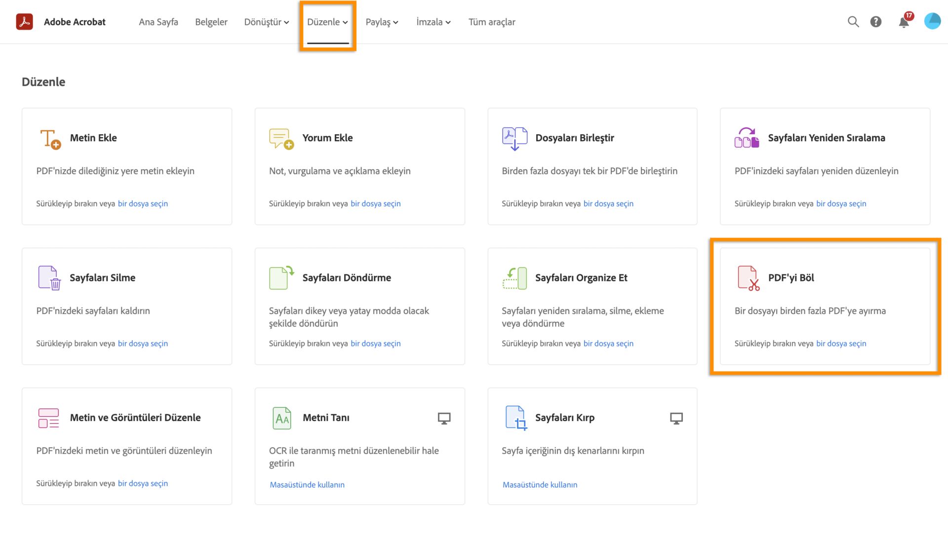Open the Sayfaları Döndürme card title
Viewport: 948px width, 539px height.
pyautogui.click(x=347, y=277)
